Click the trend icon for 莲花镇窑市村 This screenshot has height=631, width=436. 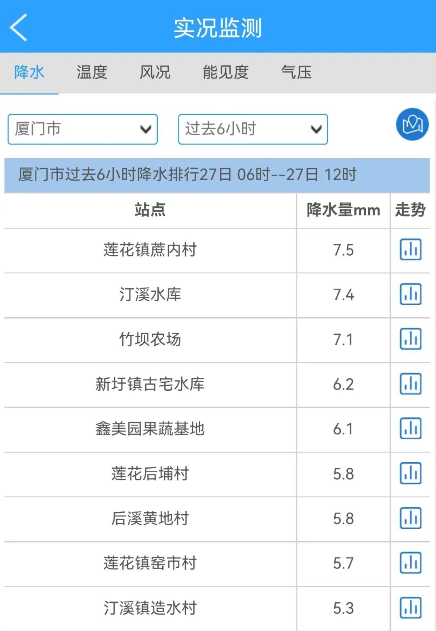click(x=410, y=564)
